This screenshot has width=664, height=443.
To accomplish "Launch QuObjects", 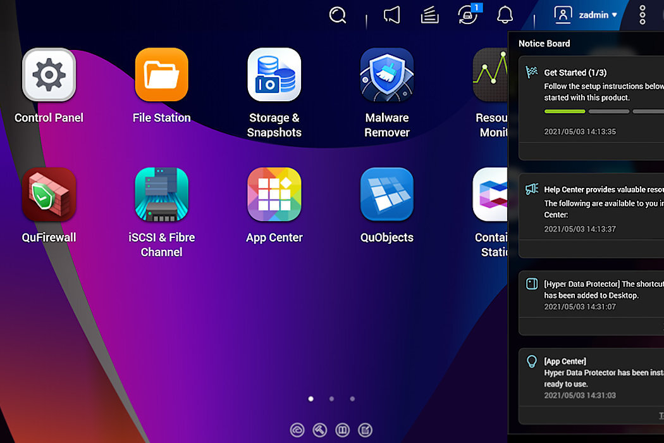I will (387, 194).
